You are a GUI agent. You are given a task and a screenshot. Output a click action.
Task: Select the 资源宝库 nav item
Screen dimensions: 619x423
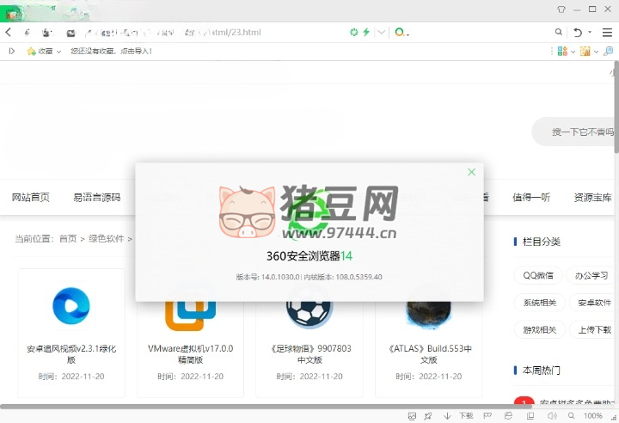point(592,197)
